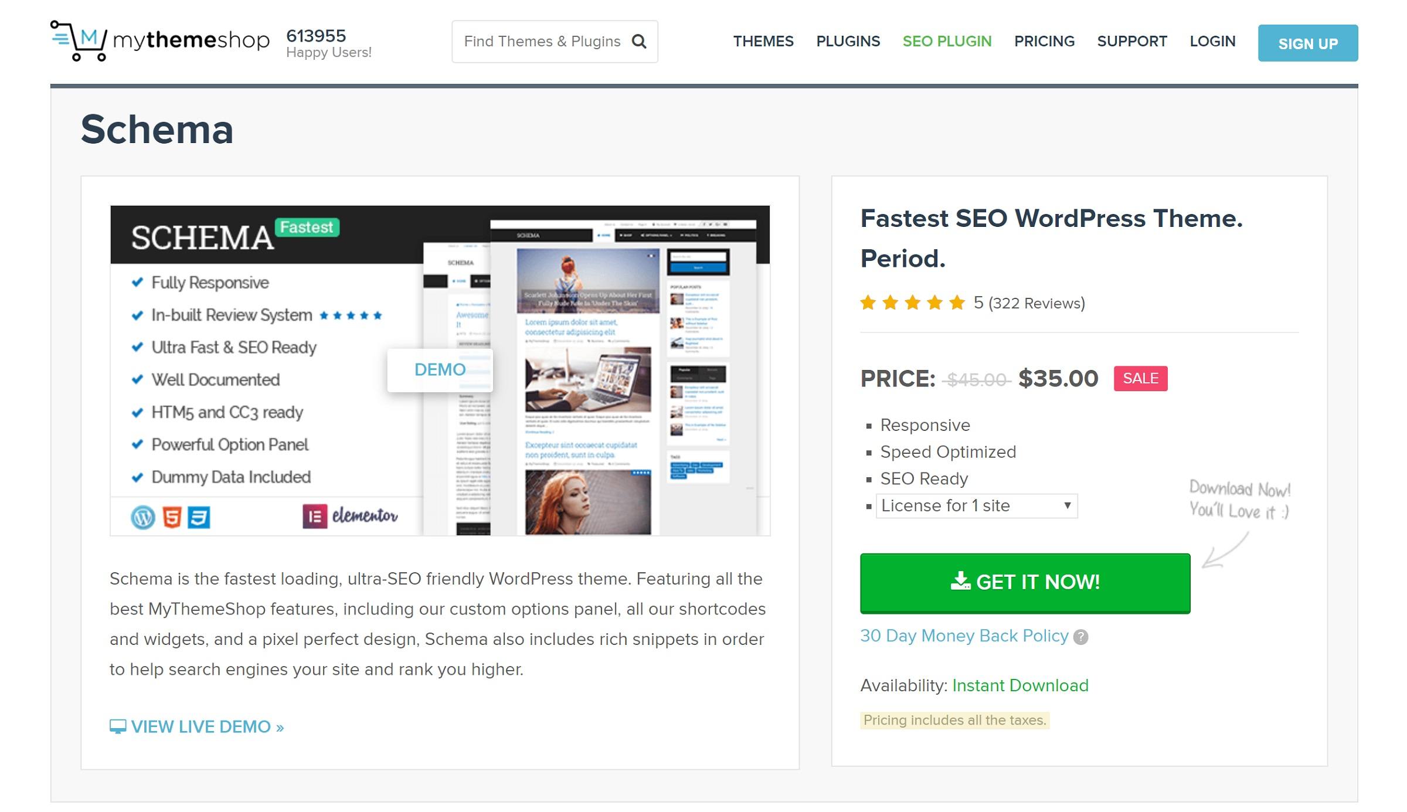Click the Schema theme preview thumbnail
The width and height of the screenshot is (1407, 812).
pos(440,370)
